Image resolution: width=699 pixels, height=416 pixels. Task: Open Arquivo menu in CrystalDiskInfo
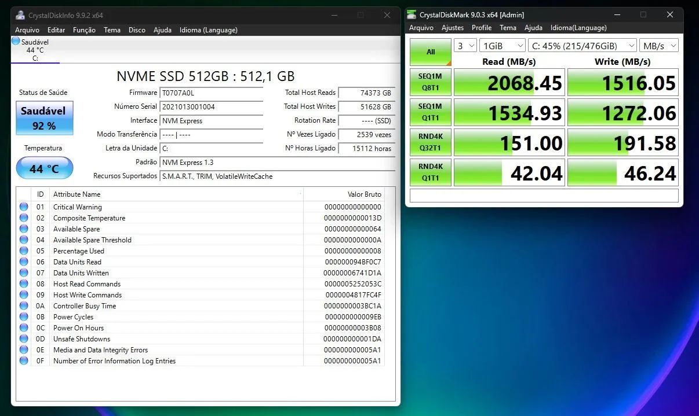click(x=27, y=30)
